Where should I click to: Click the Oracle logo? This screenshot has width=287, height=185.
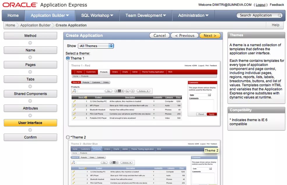20,5
